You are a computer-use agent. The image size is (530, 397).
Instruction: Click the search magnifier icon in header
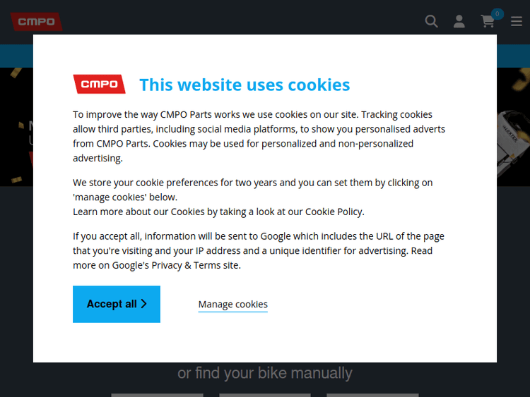431,21
